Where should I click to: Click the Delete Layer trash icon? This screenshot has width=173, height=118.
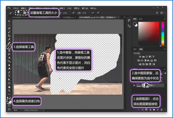(161, 110)
